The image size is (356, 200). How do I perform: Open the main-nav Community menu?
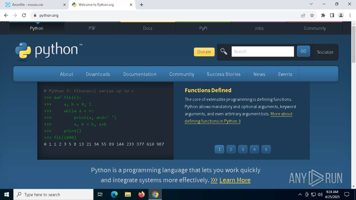click(x=182, y=74)
